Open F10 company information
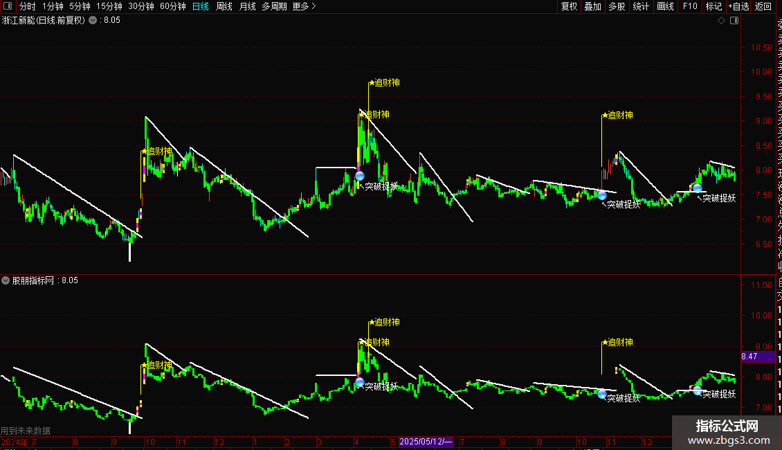 690,6
